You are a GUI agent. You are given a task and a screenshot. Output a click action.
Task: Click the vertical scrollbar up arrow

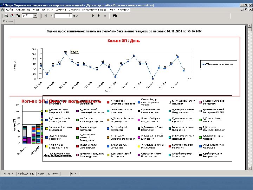249,26
